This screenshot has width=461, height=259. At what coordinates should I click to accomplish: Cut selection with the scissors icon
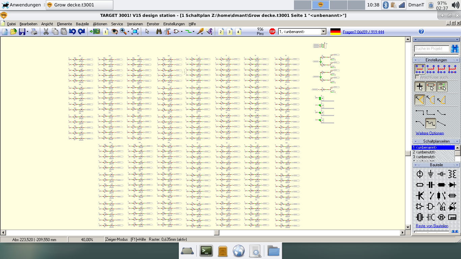click(x=46, y=32)
